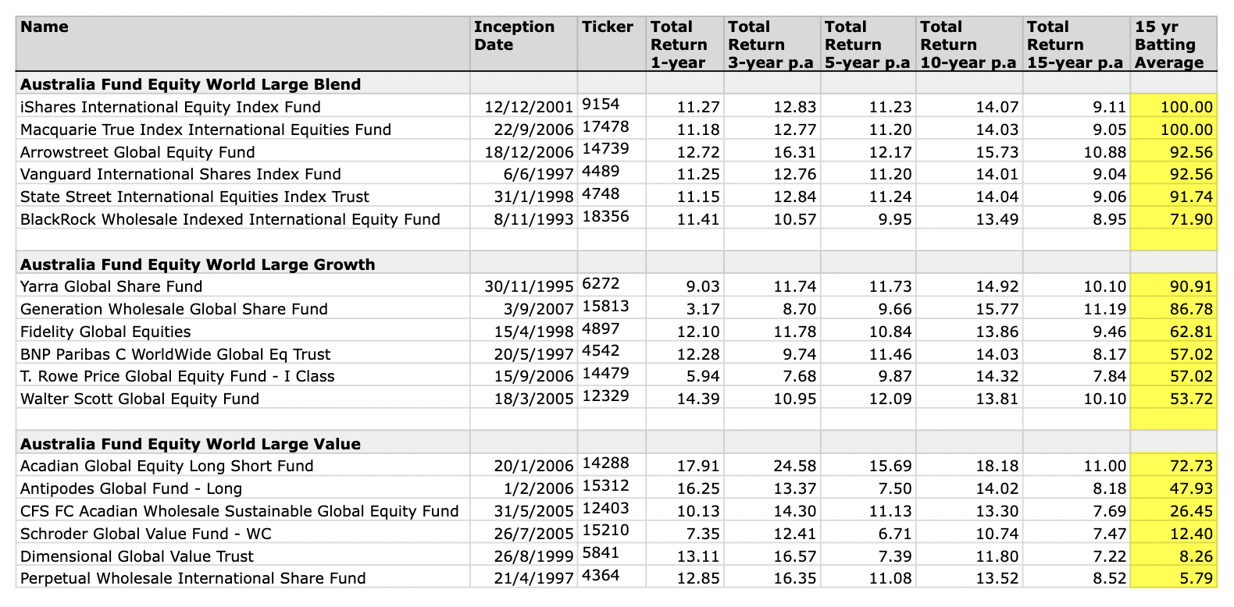Click the Walter Scott Global Equity Fund name
The width and height of the screenshot is (1234, 607).
click(x=140, y=399)
